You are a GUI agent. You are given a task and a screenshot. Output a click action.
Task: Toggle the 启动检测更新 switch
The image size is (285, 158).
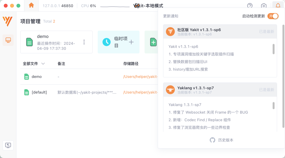click(x=273, y=16)
